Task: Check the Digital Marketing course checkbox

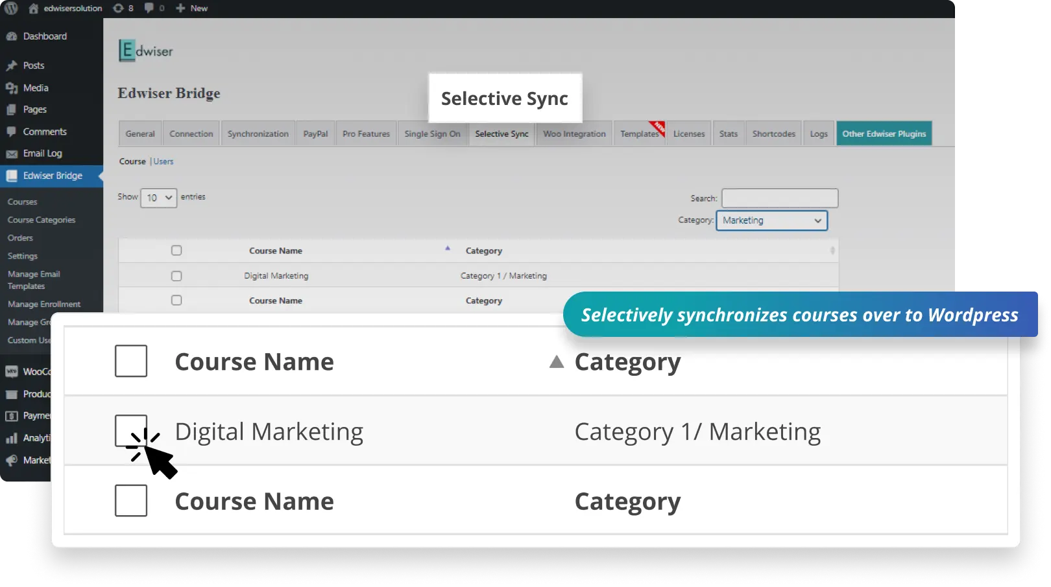Action: coord(131,430)
